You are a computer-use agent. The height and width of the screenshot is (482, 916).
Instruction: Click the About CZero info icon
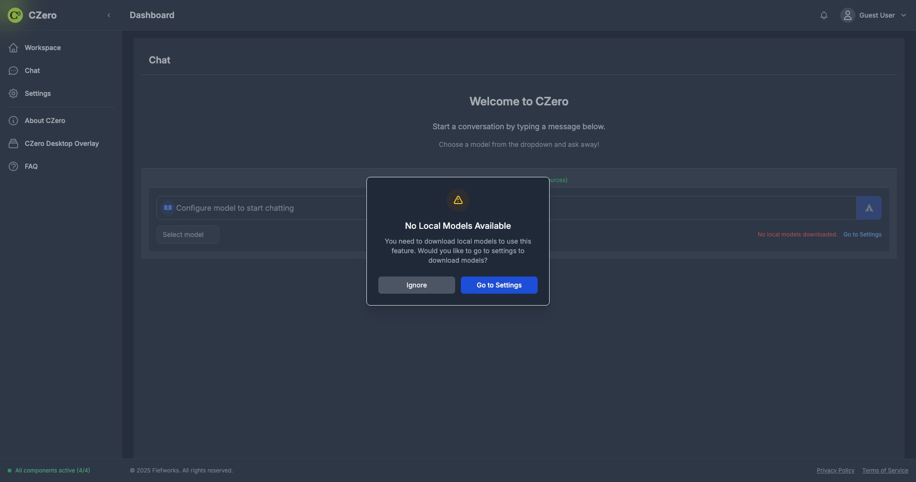pyautogui.click(x=13, y=121)
